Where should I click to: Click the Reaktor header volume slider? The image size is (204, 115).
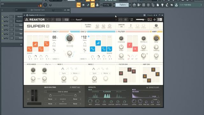click(141, 19)
